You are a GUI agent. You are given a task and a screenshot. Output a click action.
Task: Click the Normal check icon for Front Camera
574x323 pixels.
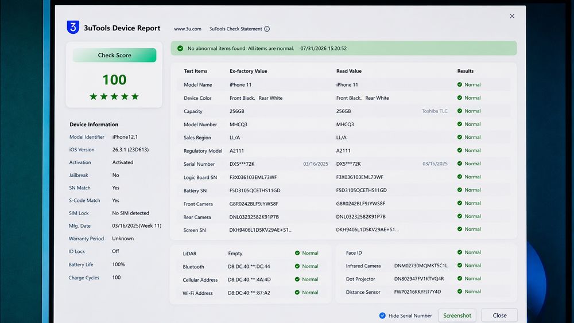coord(459,203)
